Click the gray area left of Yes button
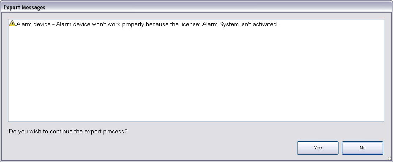The width and height of the screenshot is (393, 162). pos(150,148)
